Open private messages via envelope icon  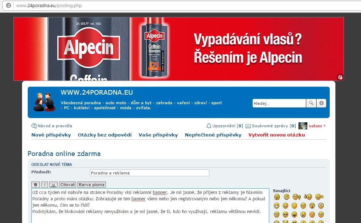click(x=248, y=126)
